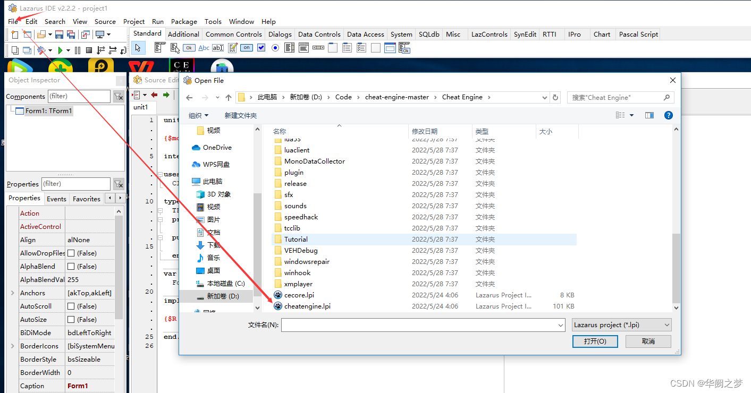Click the help question mark in Open File
The image size is (751, 393).
(x=669, y=115)
